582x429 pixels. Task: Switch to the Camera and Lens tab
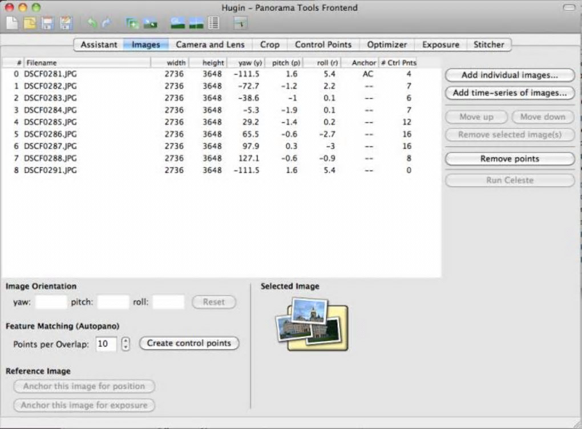tap(209, 44)
